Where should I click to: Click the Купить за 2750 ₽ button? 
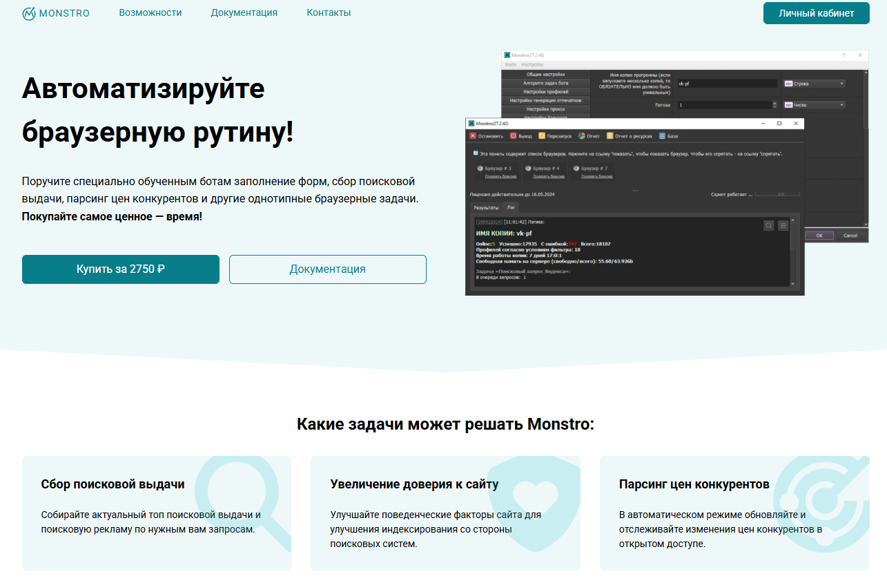(120, 269)
